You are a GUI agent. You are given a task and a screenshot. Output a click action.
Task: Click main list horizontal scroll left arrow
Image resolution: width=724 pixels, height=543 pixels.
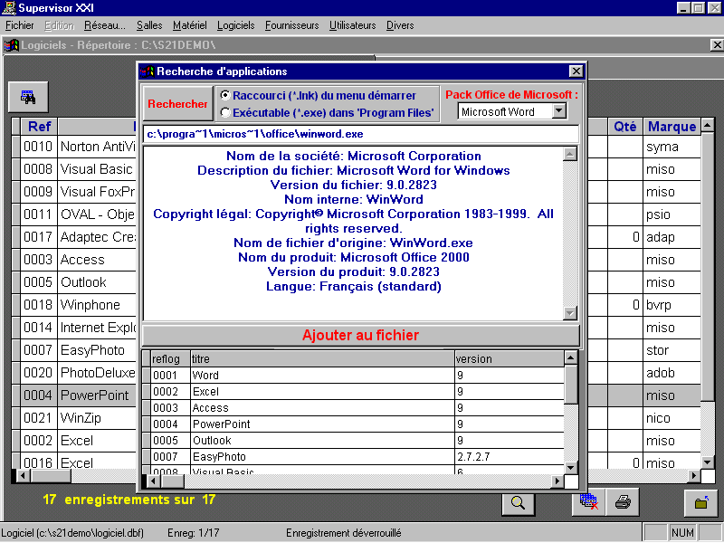pos(24,475)
